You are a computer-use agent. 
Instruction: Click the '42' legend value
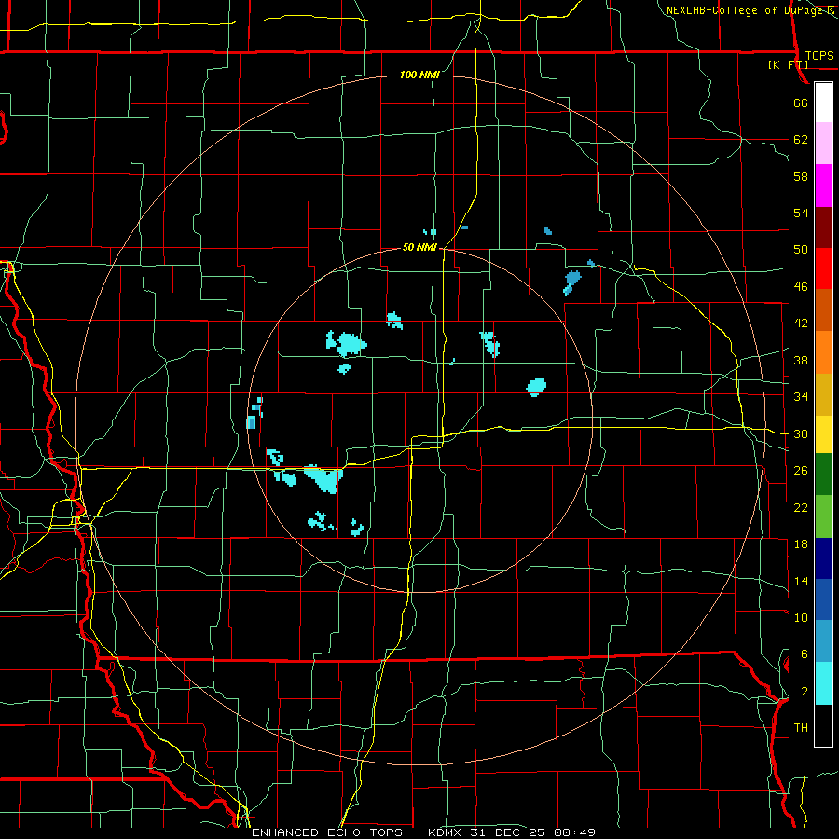coord(801,323)
